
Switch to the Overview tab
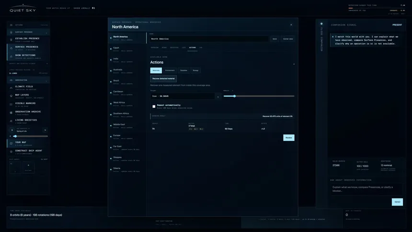pyautogui.click(x=154, y=47)
